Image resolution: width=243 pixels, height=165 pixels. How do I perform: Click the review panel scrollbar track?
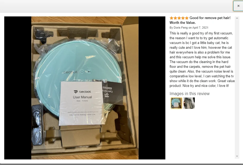[x=237, y=87]
